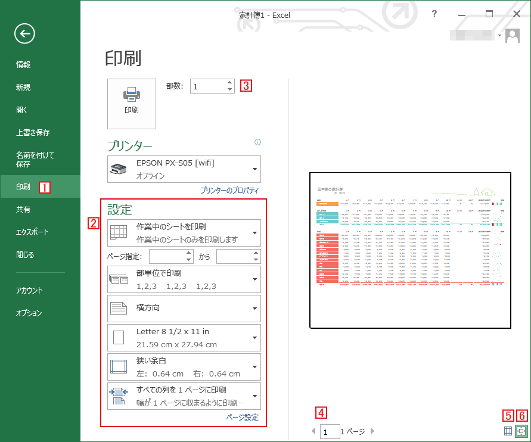This screenshot has height=442, width=531.
Task: Click the Help question mark icon
Action: pos(434,14)
